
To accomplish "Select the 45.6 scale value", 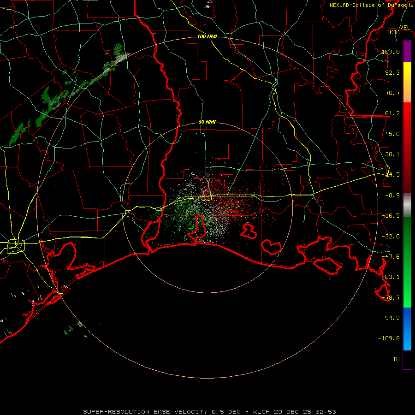I will (x=392, y=134).
